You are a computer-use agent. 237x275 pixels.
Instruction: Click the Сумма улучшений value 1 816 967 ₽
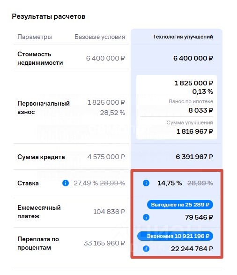pos(195,131)
